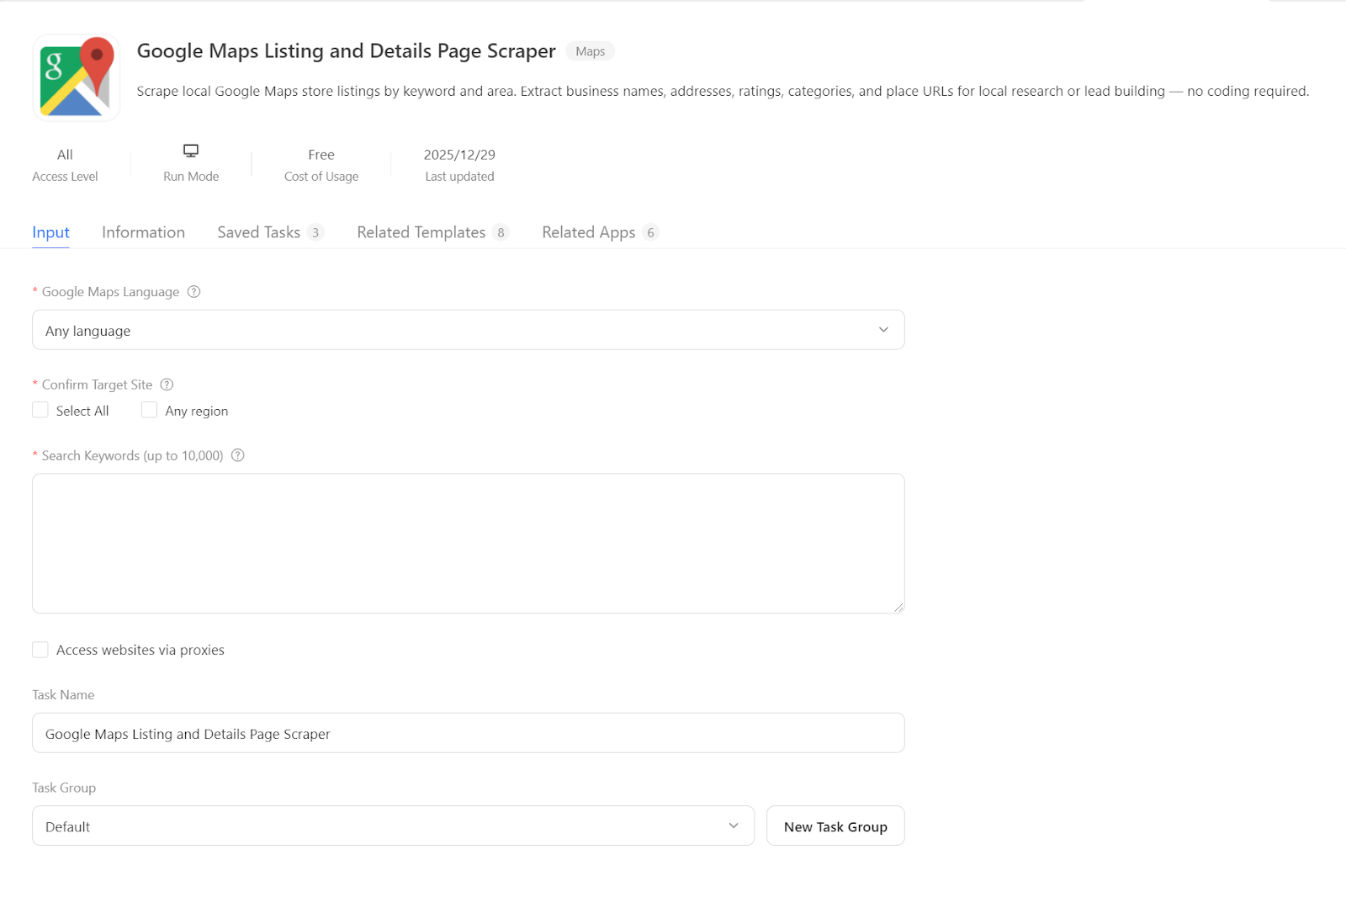
Task: Click the Maps category badge
Action: [590, 50]
